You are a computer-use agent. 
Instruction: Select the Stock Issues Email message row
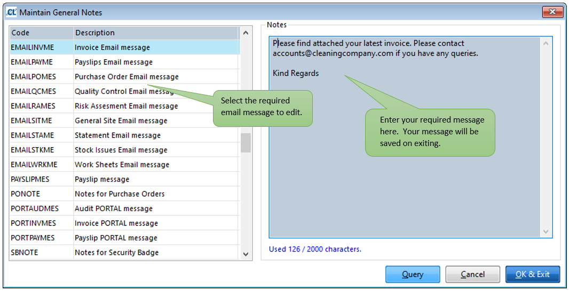tap(125, 150)
